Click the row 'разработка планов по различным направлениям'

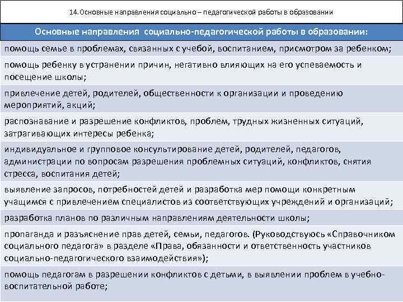[201, 218]
